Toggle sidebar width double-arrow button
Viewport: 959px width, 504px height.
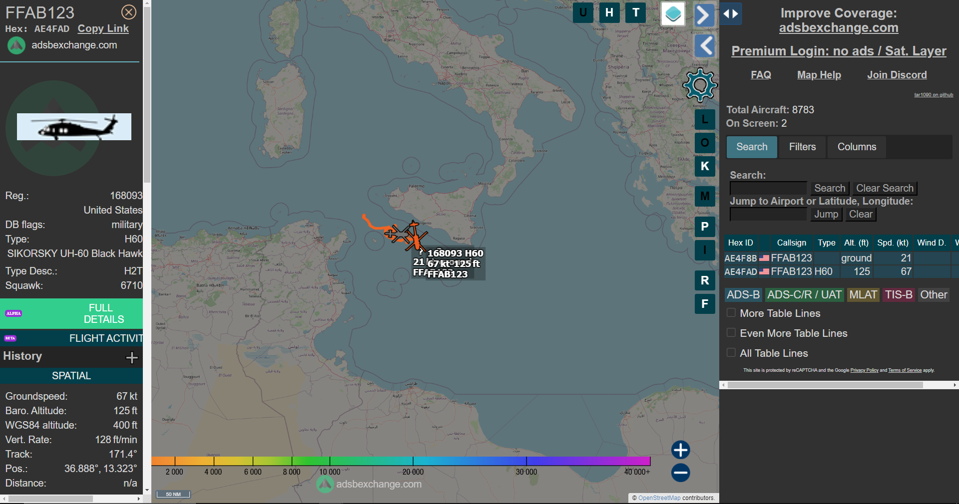pos(731,14)
